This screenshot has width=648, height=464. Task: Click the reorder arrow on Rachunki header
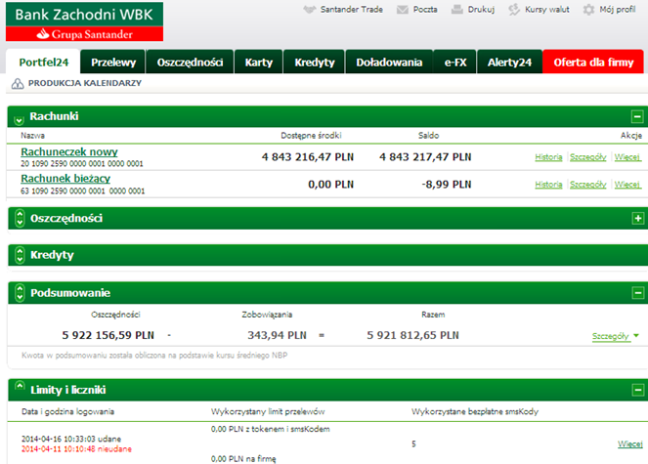(x=19, y=120)
